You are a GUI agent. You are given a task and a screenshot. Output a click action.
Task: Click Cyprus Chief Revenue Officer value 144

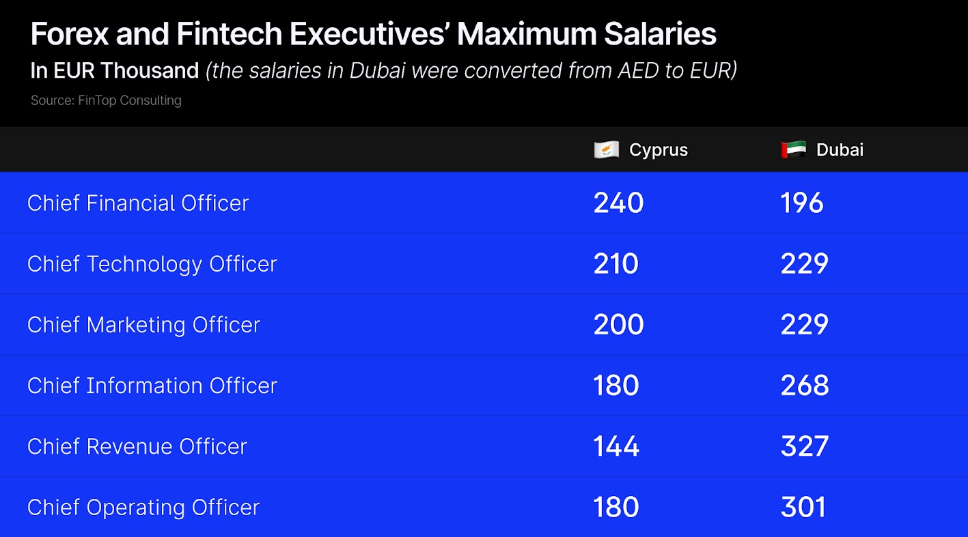(616, 446)
